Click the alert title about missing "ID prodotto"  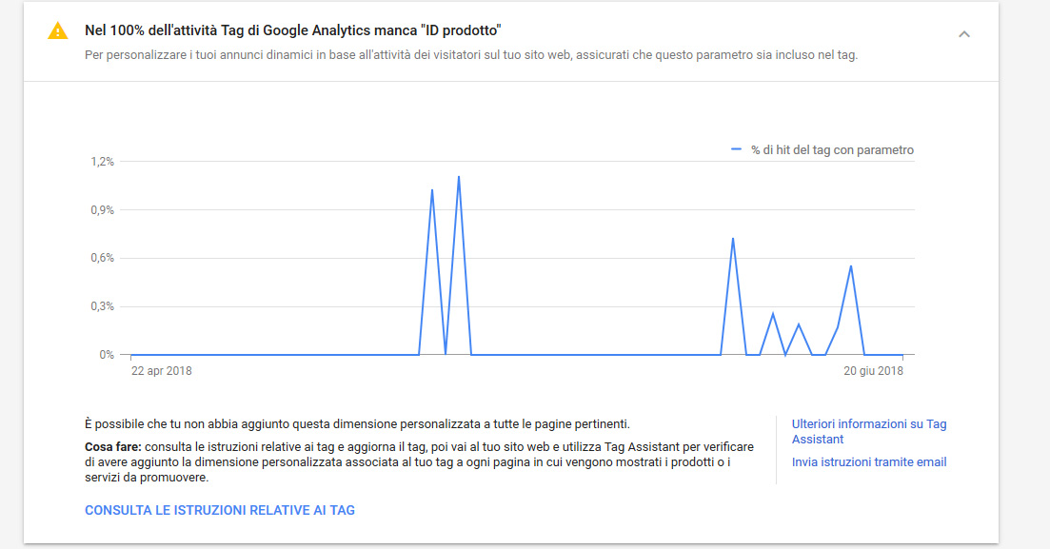tap(292, 30)
